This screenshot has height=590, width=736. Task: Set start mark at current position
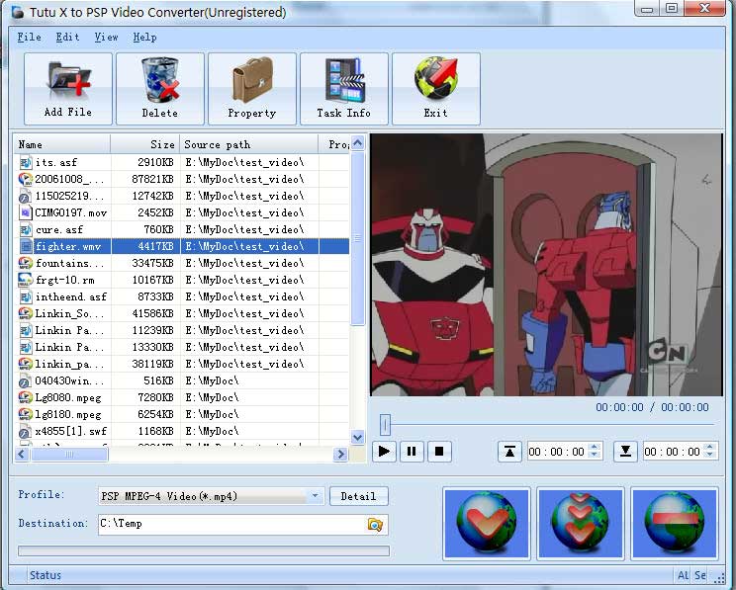click(509, 452)
